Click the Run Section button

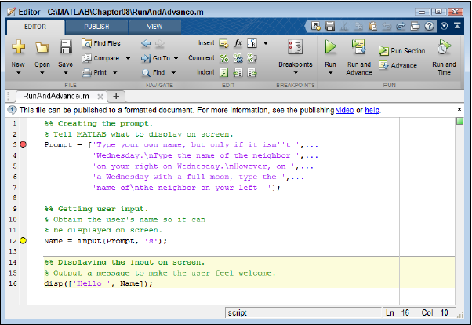coord(402,51)
